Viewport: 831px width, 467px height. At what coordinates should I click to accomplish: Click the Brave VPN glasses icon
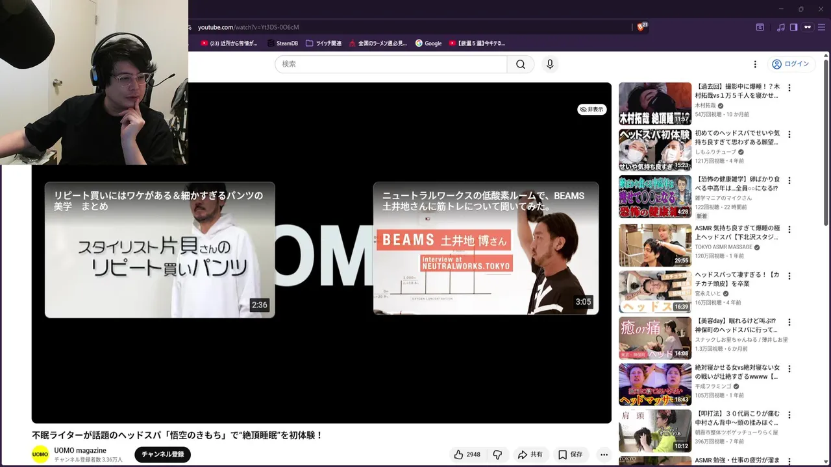(x=808, y=27)
